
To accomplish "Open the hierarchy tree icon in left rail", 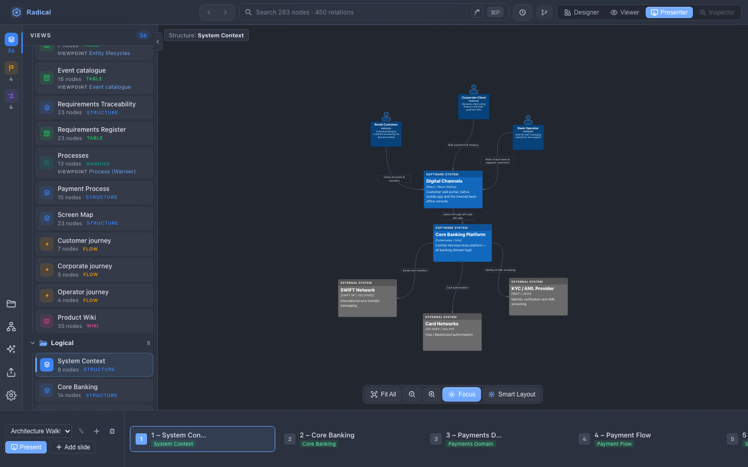I will [x=11, y=327].
